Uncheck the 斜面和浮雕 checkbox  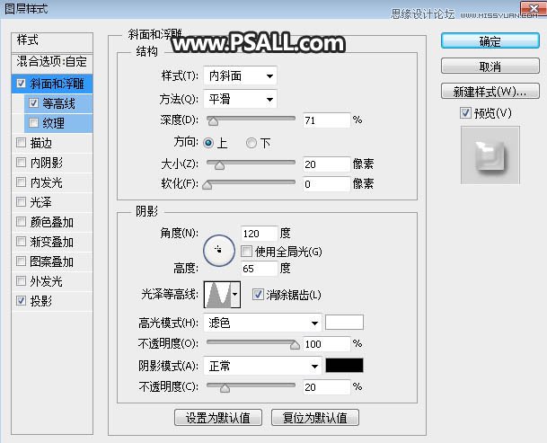point(21,84)
